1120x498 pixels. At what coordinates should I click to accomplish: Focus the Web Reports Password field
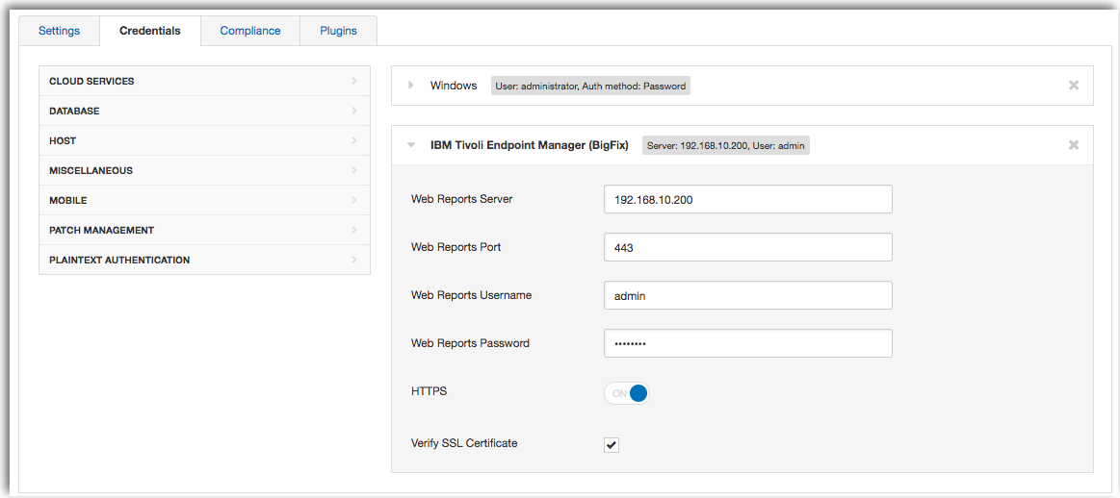point(748,343)
